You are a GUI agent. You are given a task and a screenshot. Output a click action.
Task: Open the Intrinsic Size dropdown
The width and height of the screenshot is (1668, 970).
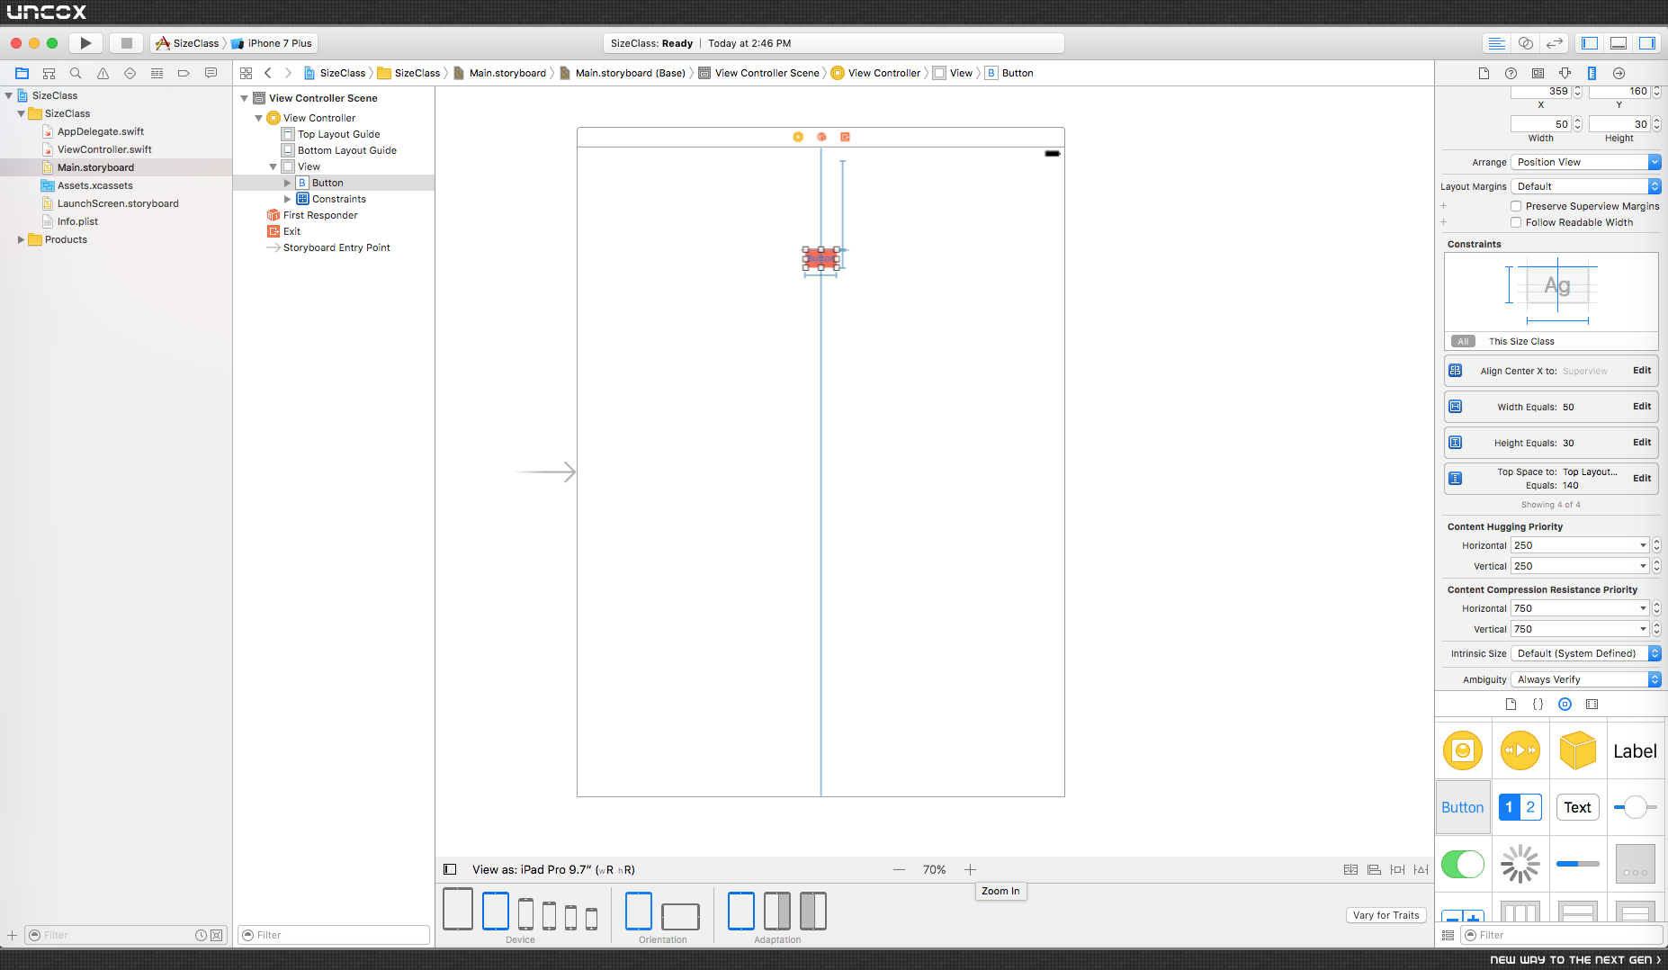tap(1586, 653)
